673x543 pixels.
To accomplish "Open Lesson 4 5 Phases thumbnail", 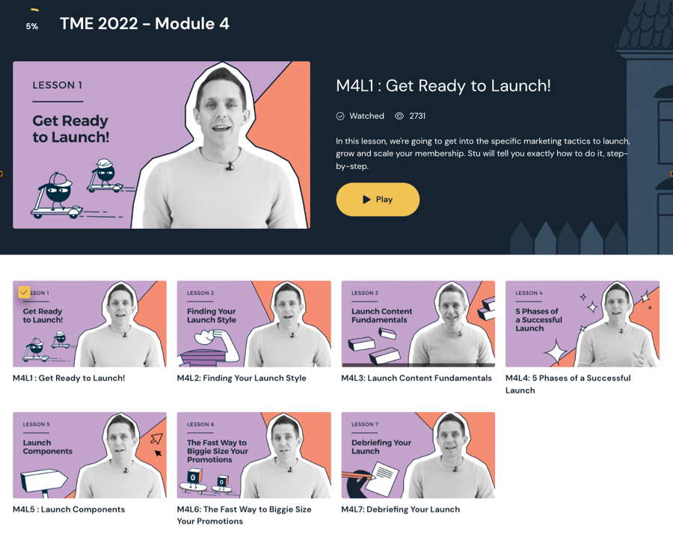I will pyautogui.click(x=583, y=324).
